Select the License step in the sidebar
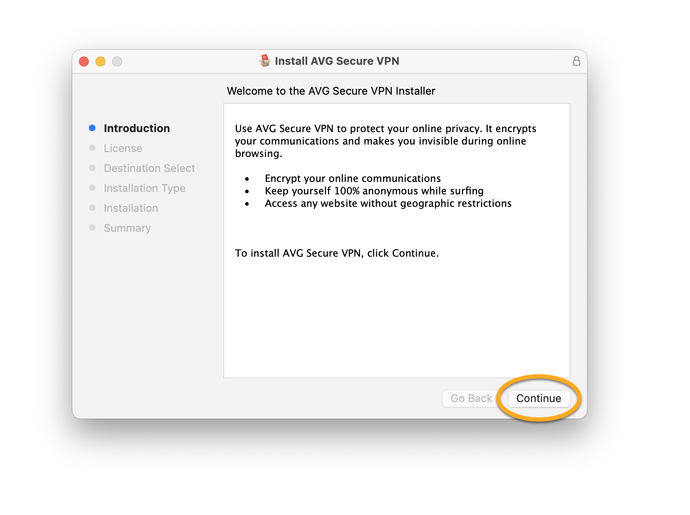Image resolution: width=690 pixels, height=515 pixels. click(x=123, y=148)
